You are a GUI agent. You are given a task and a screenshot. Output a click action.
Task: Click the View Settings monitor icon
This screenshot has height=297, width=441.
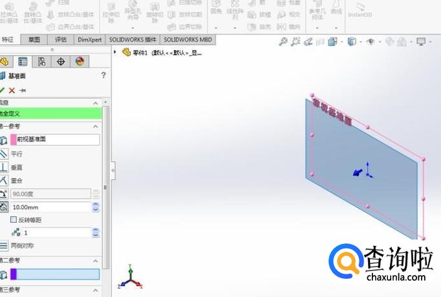coord(421,42)
